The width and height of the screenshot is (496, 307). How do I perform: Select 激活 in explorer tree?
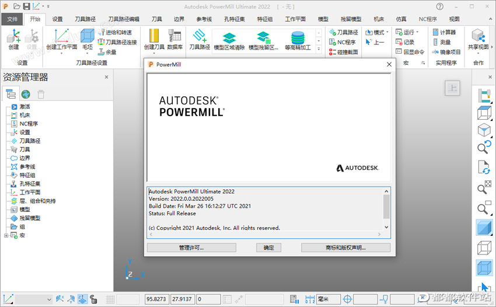point(21,107)
